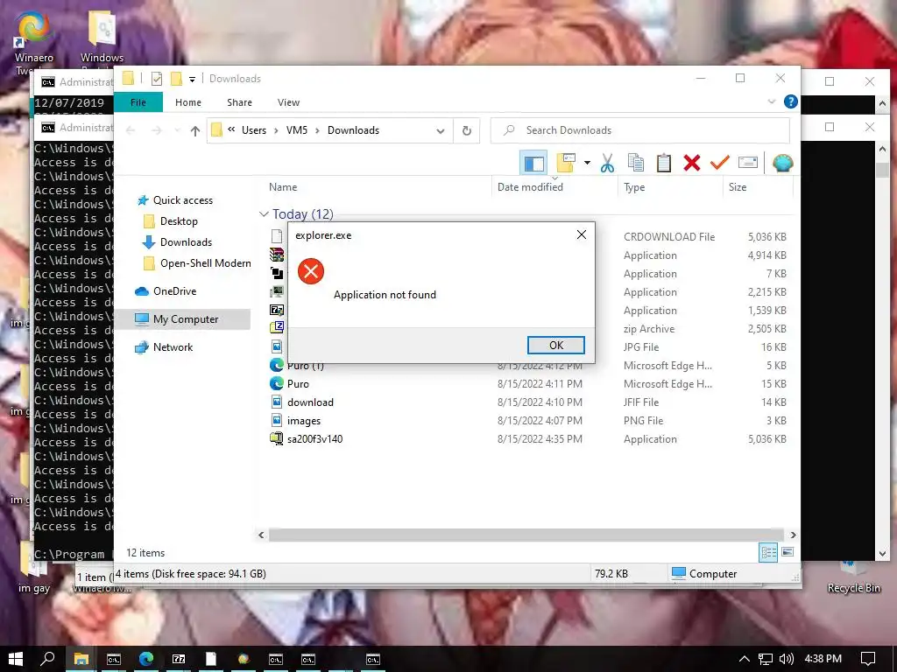Viewport: 897px width, 672px height.
Task: Click the blue Help question mark
Action: pyautogui.click(x=791, y=101)
